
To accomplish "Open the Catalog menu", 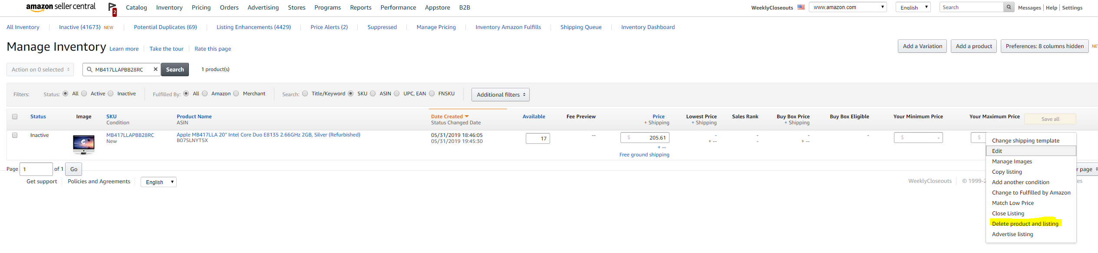I will [136, 7].
